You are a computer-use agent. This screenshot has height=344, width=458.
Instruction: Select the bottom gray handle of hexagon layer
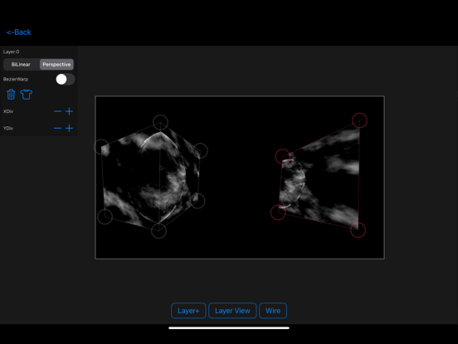point(158,231)
